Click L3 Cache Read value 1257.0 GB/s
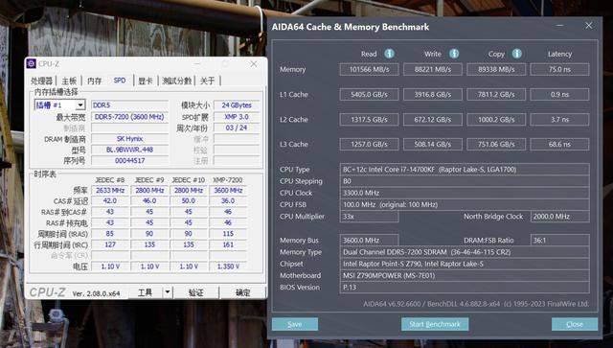Screen dimensions: 613x348 click(369, 144)
